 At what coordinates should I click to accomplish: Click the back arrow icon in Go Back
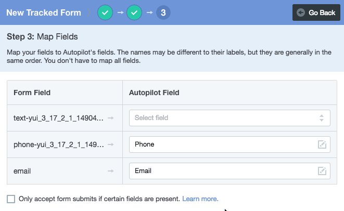pyautogui.click(x=301, y=12)
